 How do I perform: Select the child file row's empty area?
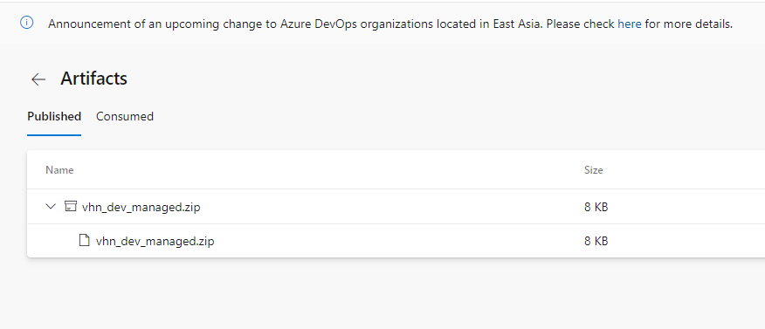click(390, 241)
